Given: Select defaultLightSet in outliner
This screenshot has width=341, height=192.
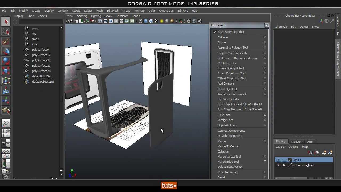Looking at the screenshot, I should point(42,76).
